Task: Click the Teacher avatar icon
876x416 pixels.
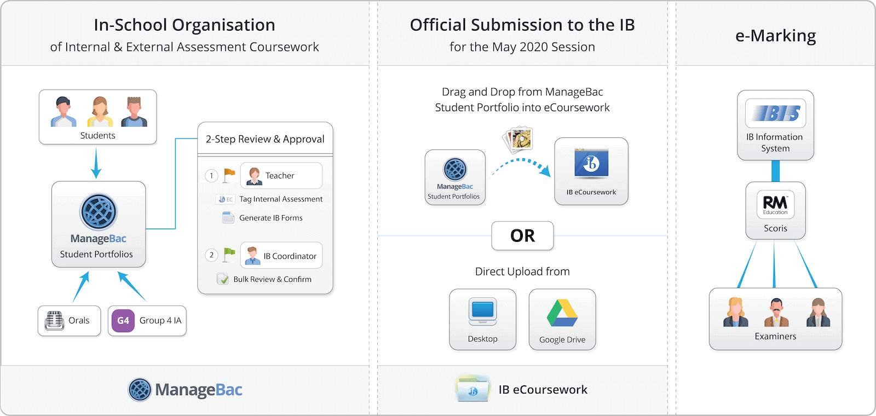Action: [x=254, y=176]
